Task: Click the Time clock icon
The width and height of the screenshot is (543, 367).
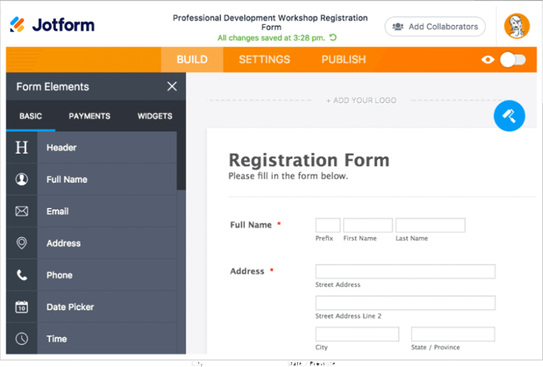Action: click(x=21, y=338)
